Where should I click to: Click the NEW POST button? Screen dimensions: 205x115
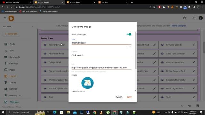[x=11, y=34]
